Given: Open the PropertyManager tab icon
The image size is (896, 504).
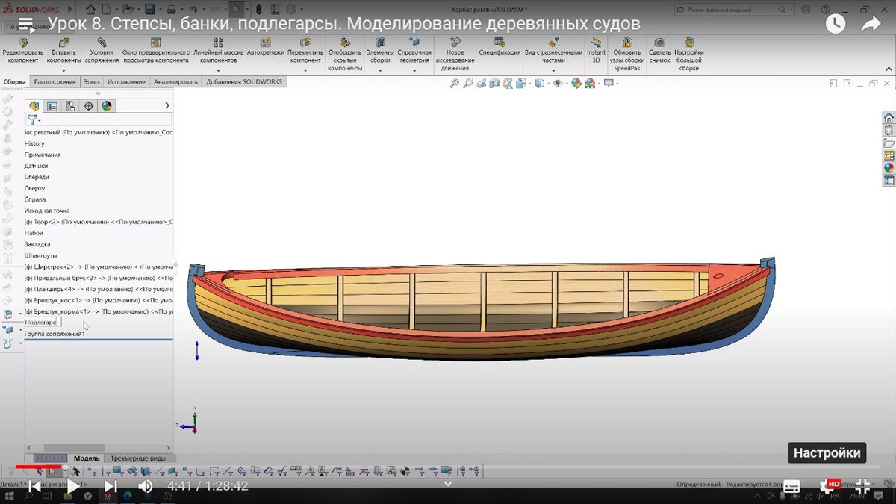Looking at the screenshot, I should (x=52, y=106).
